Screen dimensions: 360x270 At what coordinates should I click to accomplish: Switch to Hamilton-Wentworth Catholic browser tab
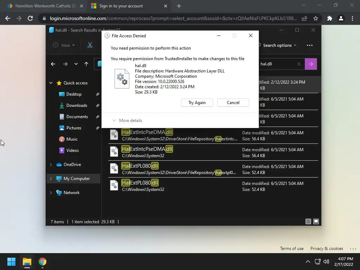pyautogui.click(x=45, y=6)
